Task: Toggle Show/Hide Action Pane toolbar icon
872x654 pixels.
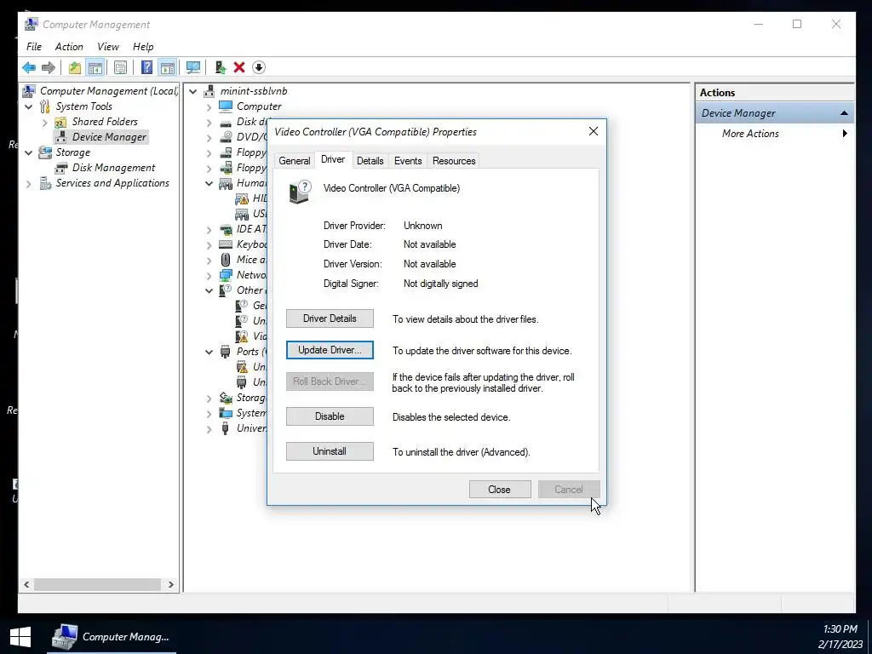Action: pyautogui.click(x=168, y=68)
